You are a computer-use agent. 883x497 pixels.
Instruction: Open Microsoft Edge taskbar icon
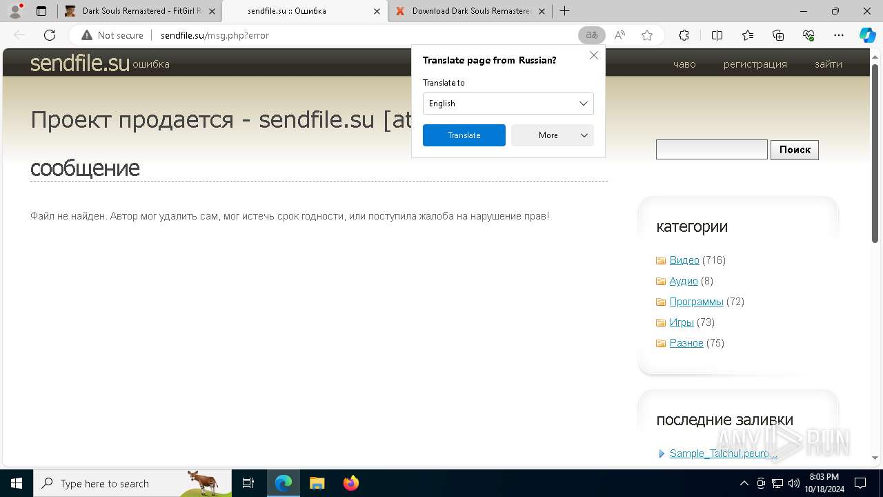coord(284,483)
